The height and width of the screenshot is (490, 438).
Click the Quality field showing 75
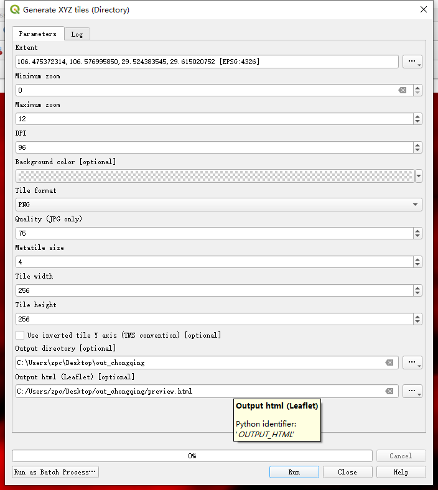[x=215, y=233]
